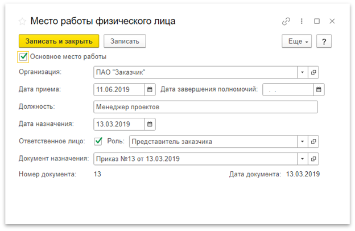Open the Еще menu

[296, 42]
